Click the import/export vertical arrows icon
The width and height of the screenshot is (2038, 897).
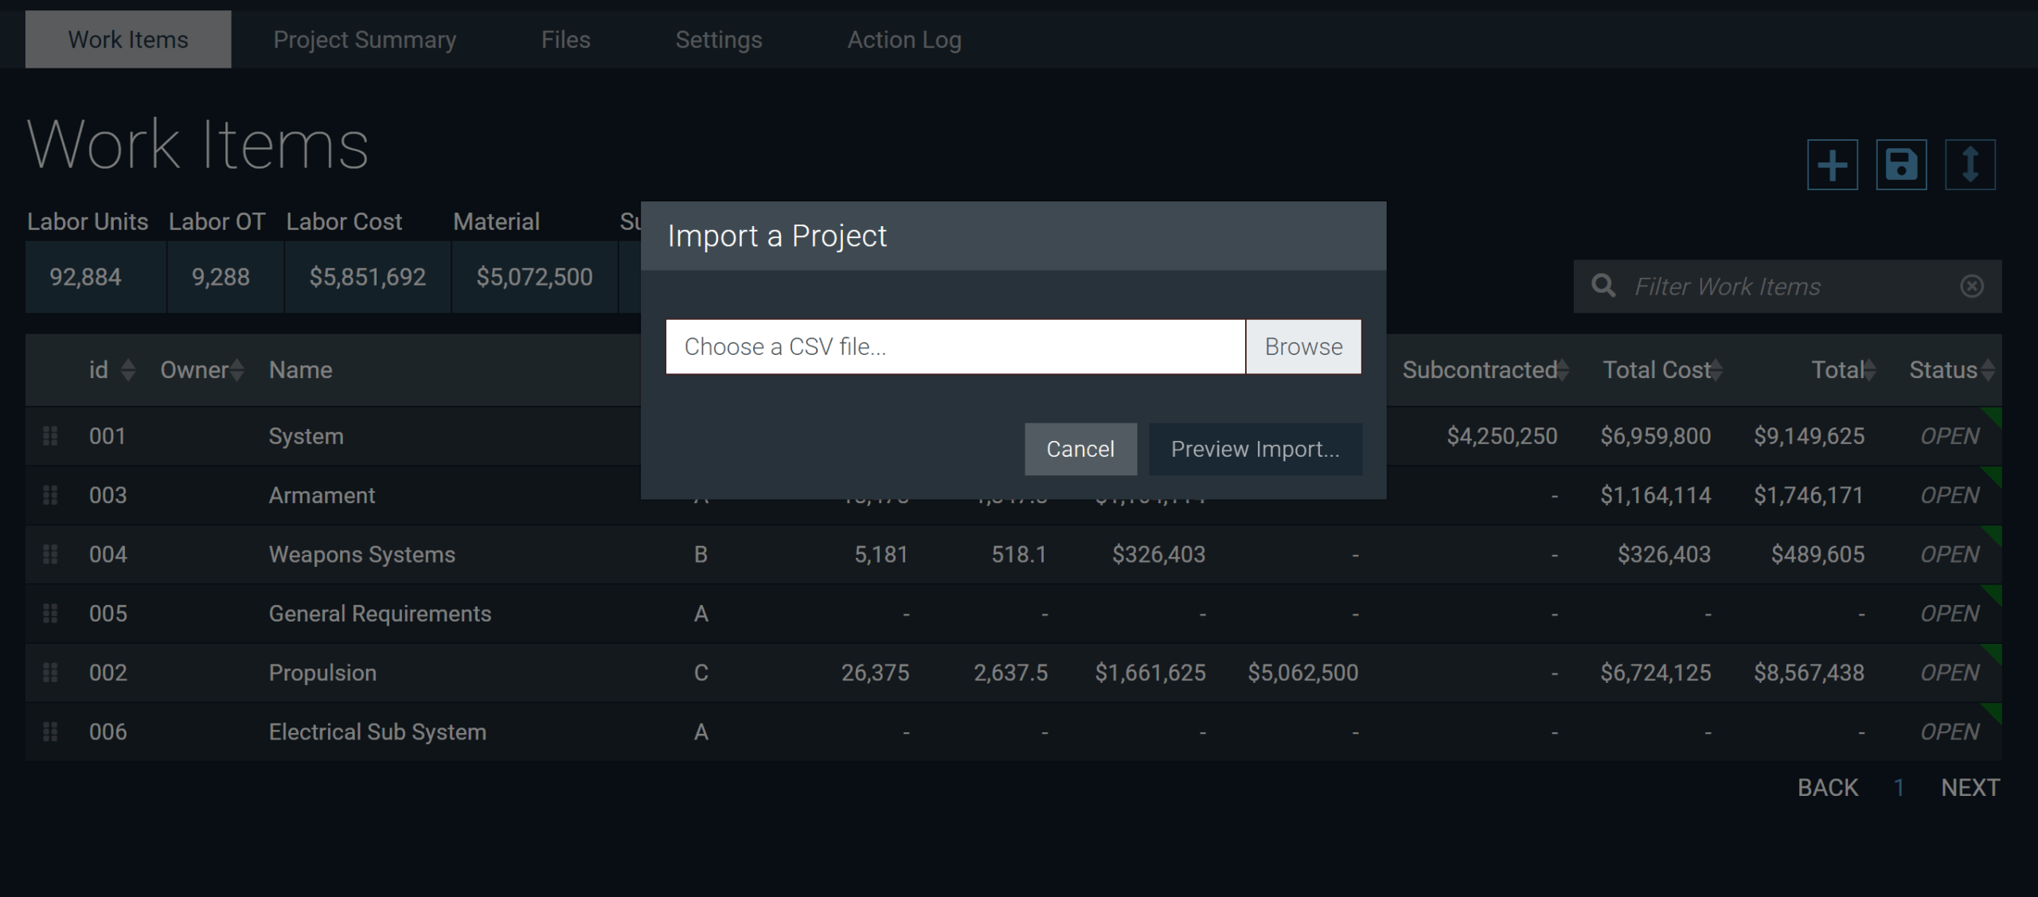pyautogui.click(x=1970, y=165)
